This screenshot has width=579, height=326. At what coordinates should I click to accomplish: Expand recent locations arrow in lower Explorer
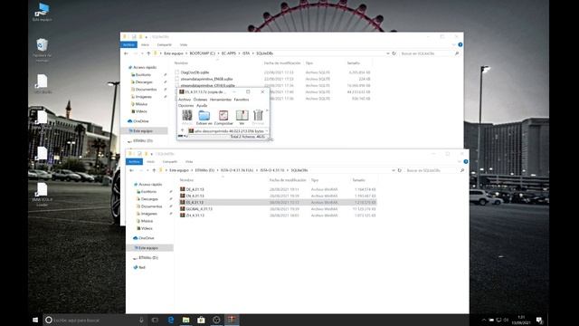tap(147, 170)
